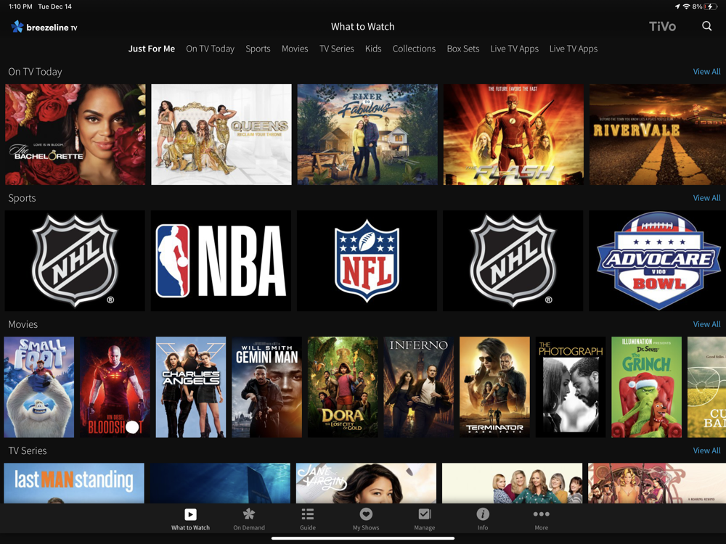The image size is (726, 544).
Task: Tap the search magnifier icon
Action: 706,26
